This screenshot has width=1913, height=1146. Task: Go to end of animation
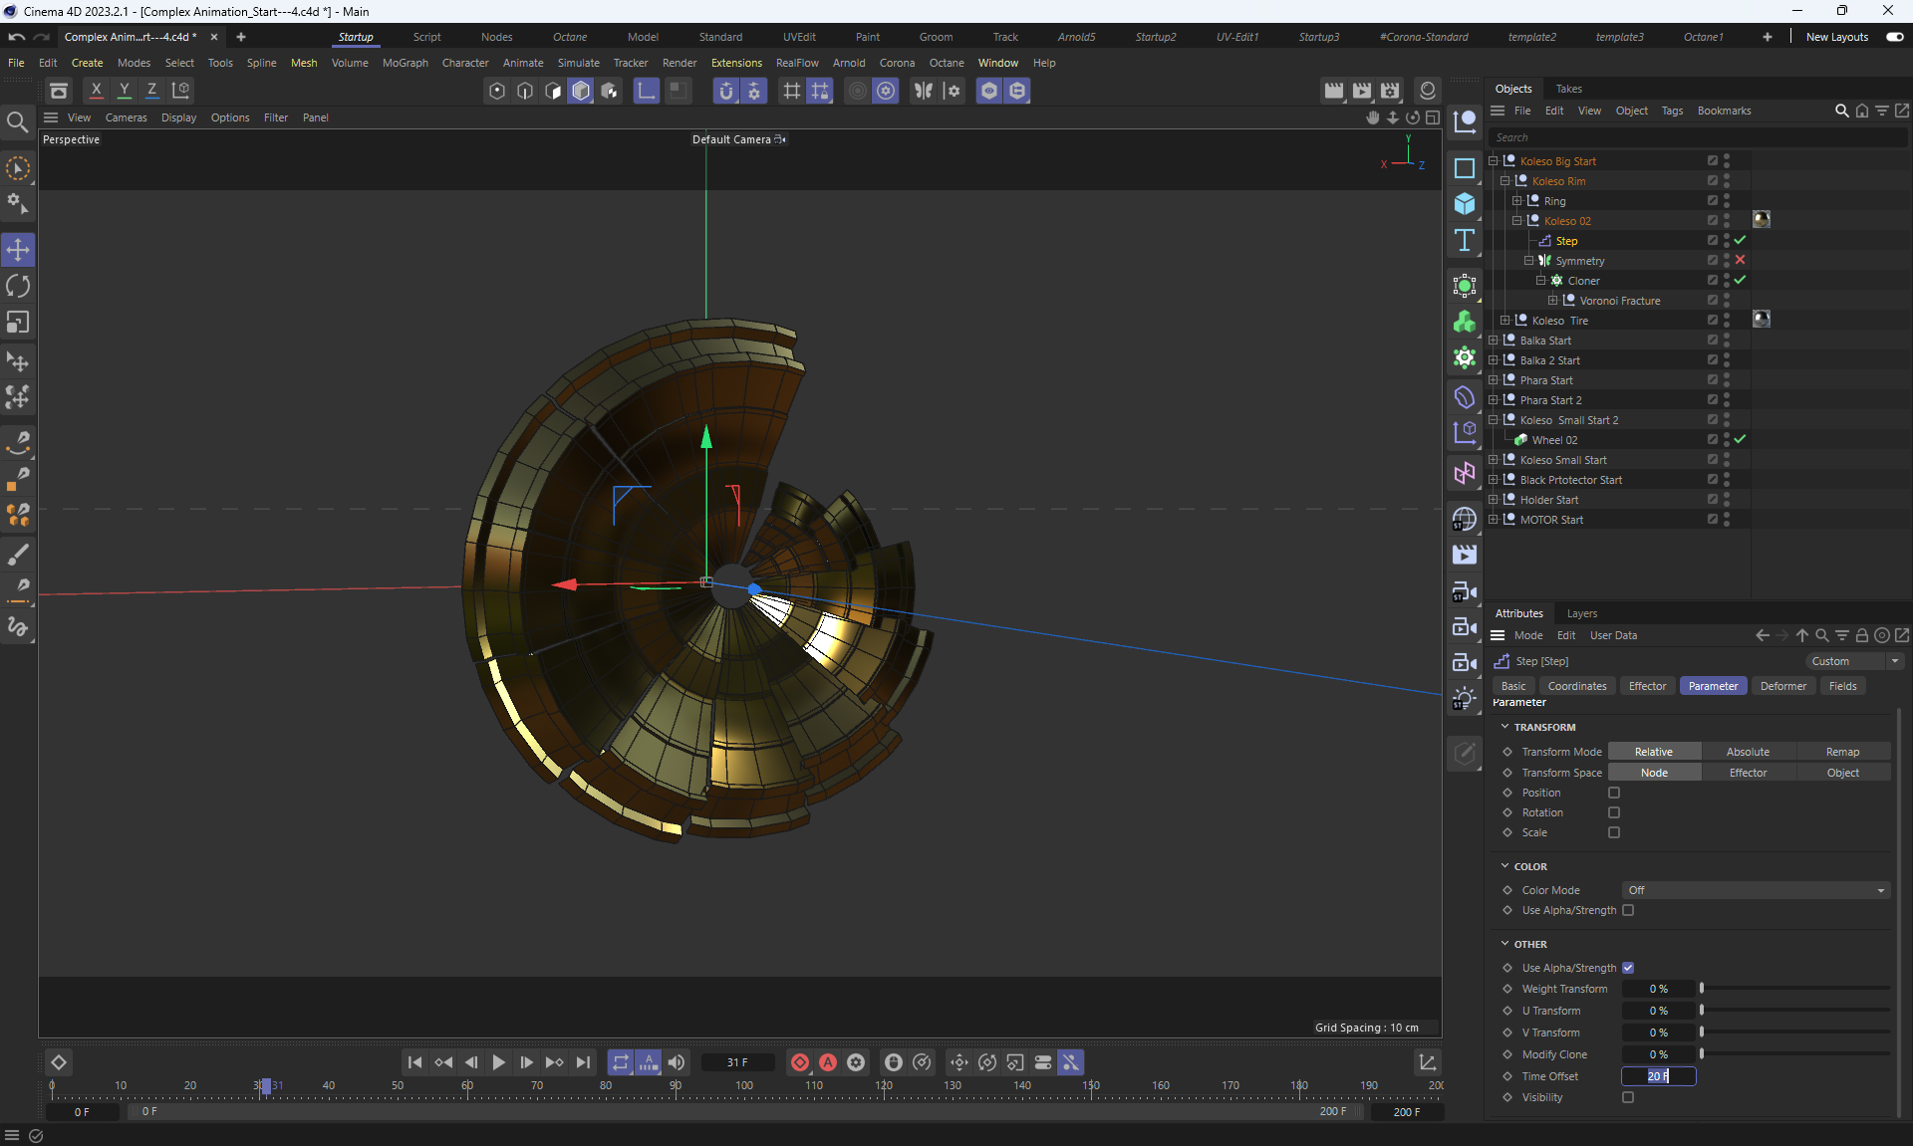[x=583, y=1062]
